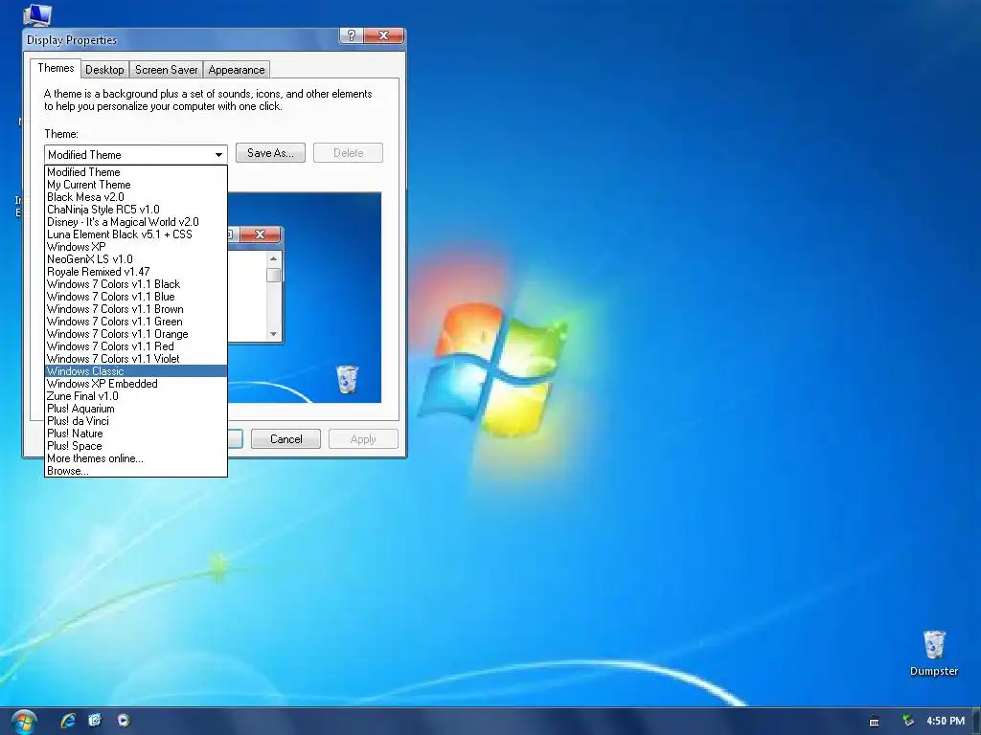Choose the Plus! Nature theme
Image resolution: width=981 pixels, height=735 pixels.
[x=136, y=434]
